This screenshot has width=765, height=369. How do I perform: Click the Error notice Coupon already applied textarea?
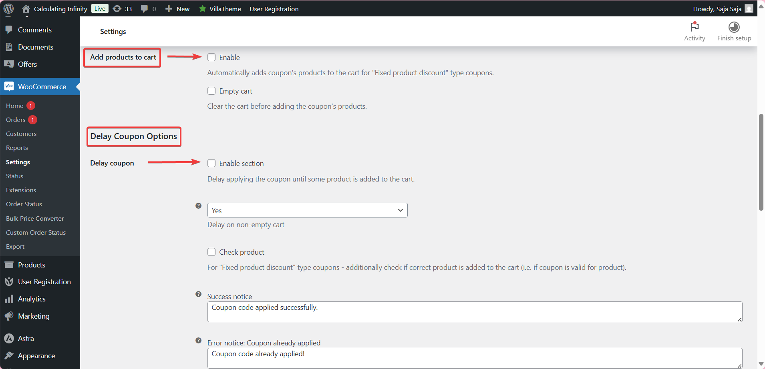(475, 358)
